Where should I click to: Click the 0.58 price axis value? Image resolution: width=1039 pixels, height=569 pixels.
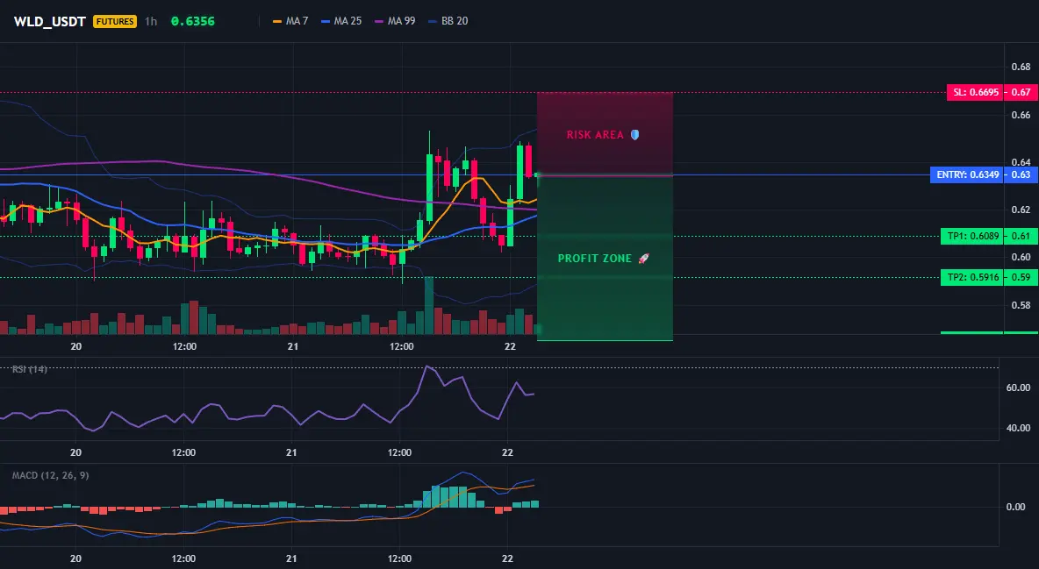click(1021, 305)
